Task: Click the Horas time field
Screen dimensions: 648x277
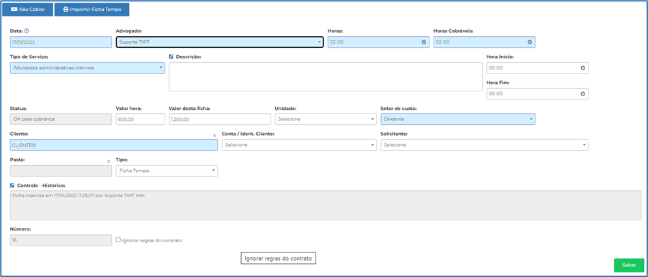Action: 378,42
